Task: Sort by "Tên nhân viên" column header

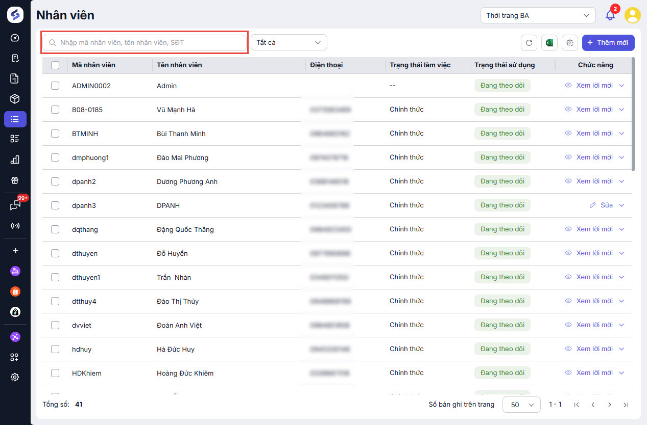Action: point(179,65)
